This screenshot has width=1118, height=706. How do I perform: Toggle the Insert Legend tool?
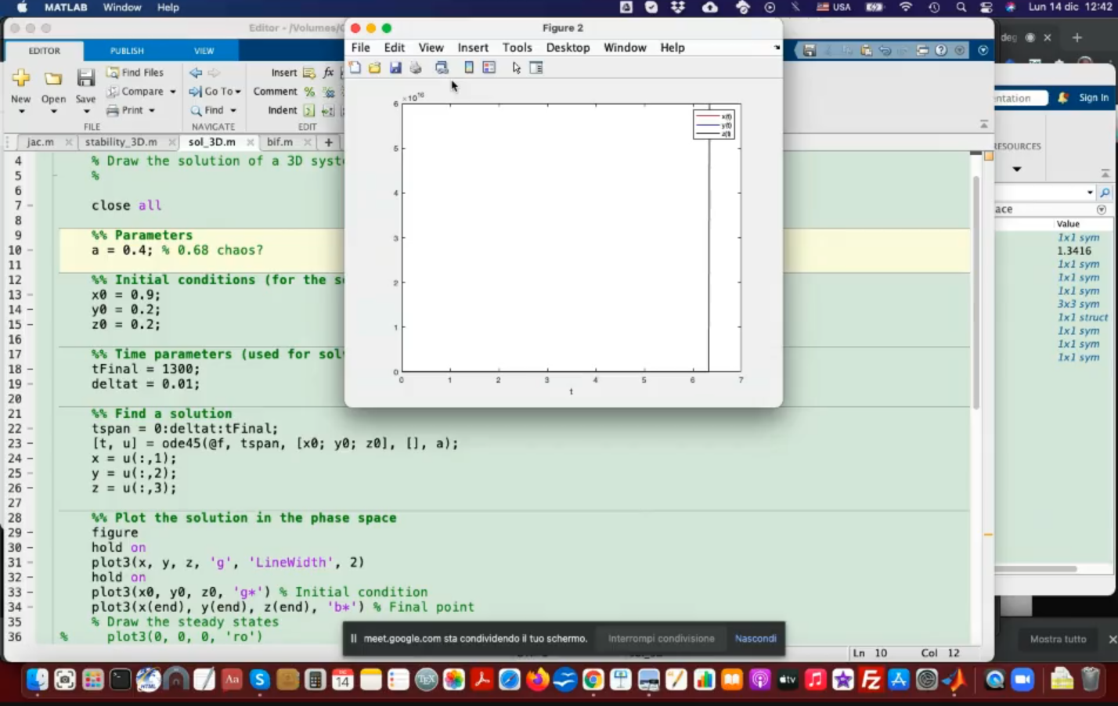[x=489, y=68]
